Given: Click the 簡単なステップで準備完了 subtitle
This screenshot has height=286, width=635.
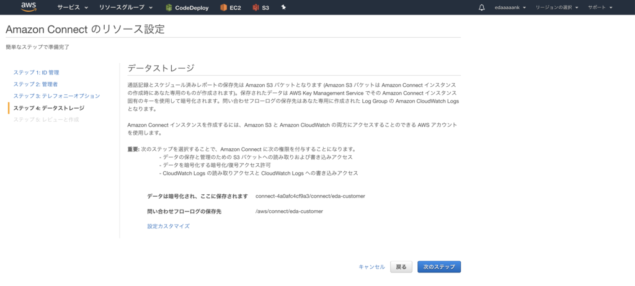Looking at the screenshot, I should 38,47.
